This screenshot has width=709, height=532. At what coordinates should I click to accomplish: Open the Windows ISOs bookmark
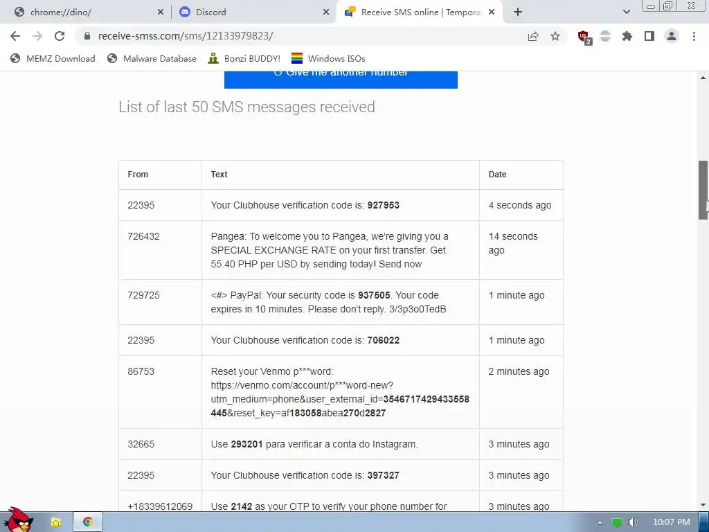click(x=328, y=58)
